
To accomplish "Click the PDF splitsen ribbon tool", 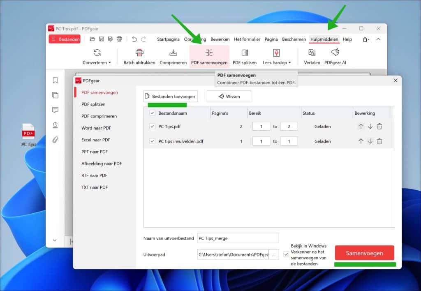I will click(245, 57).
